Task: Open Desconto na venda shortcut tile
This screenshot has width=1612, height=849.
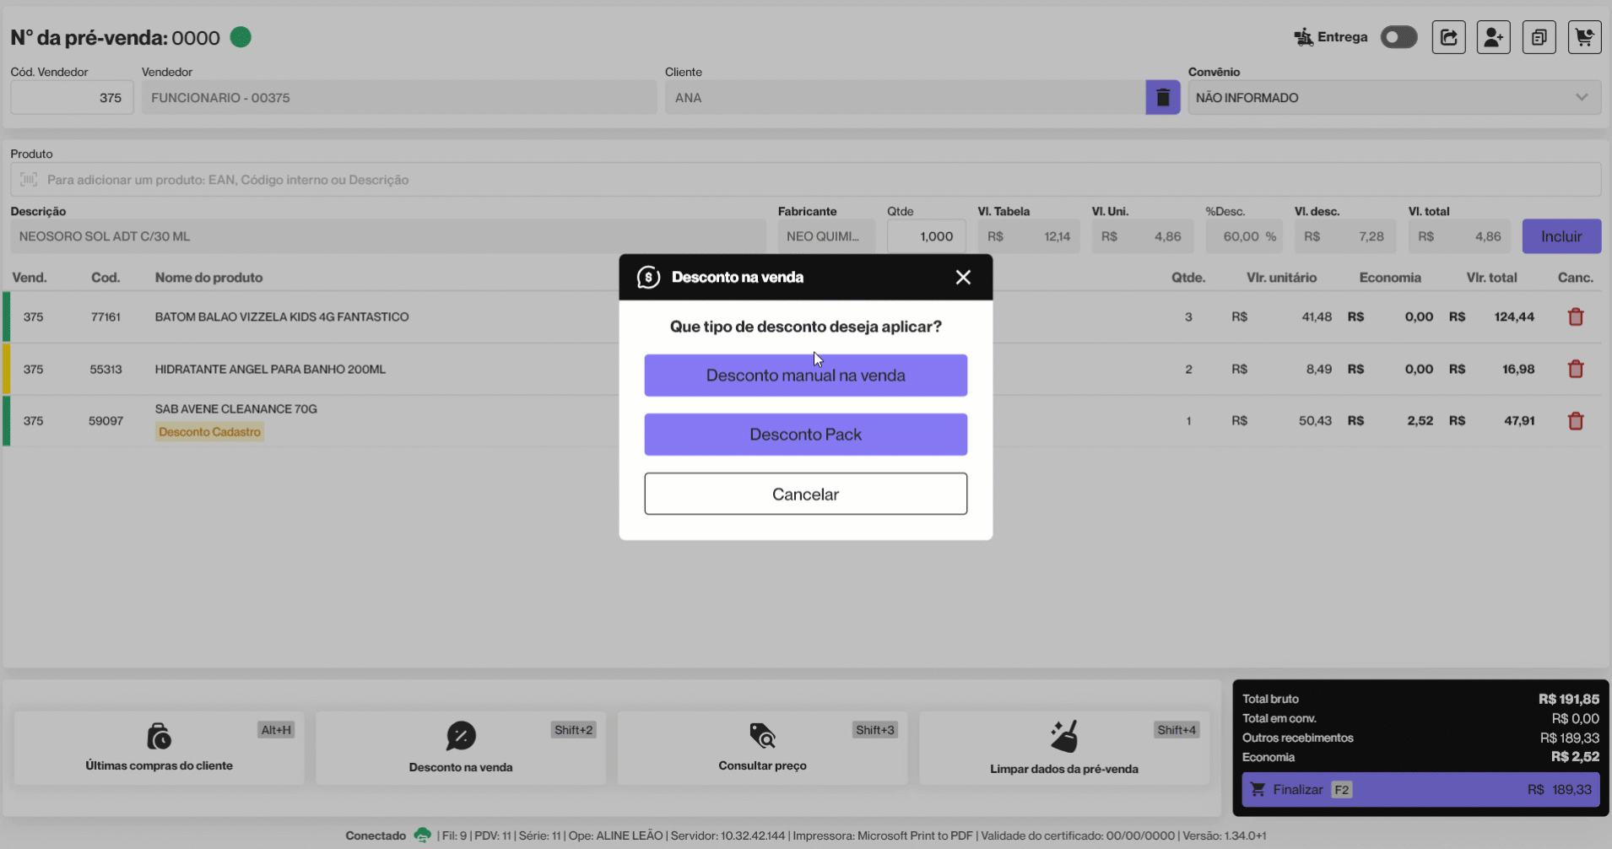Action: (461, 748)
